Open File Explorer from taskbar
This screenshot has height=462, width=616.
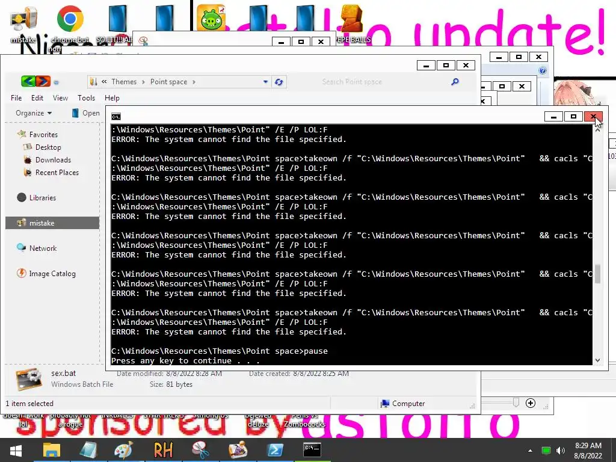click(x=52, y=450)
